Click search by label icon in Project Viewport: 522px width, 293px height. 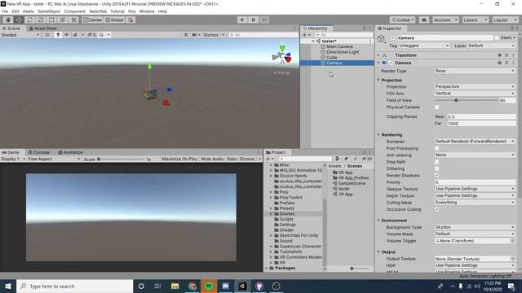click(346, 159)
